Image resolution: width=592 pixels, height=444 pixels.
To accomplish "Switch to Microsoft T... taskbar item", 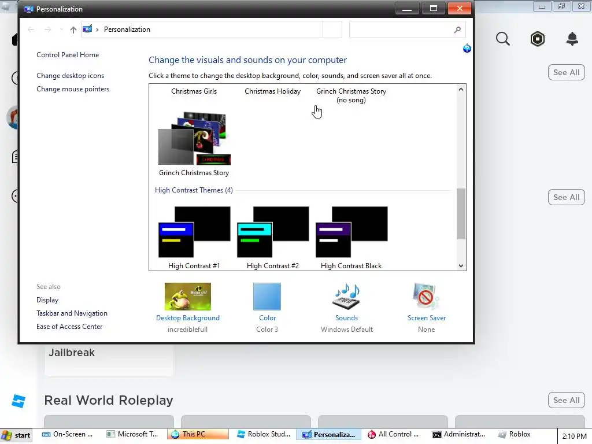I will (x=132, y=435).
